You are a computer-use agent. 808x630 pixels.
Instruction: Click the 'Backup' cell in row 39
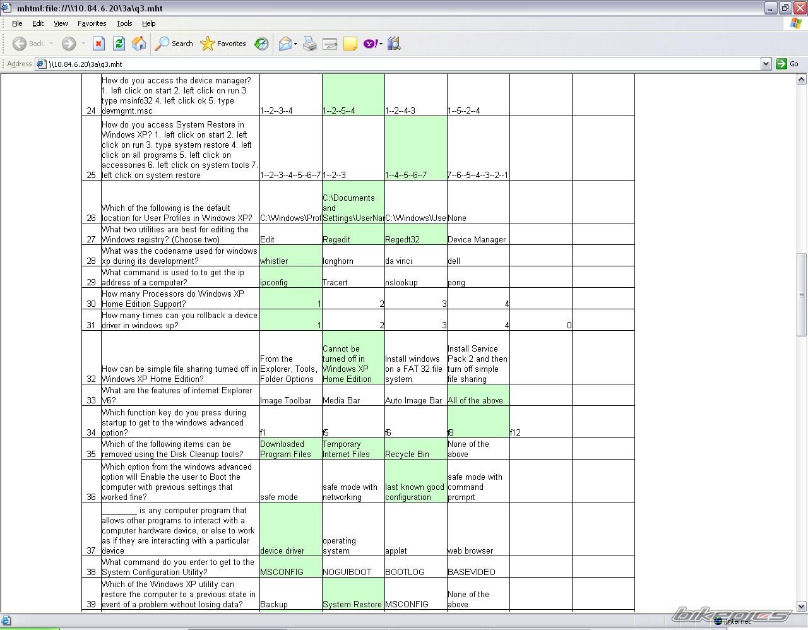[x=290, y=594]
